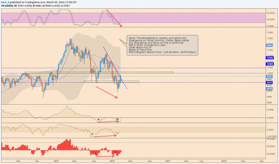This screenshot has height=164, width=279.
Task: Select 'Stoch Trendline Break to upside' note line
Action: click(158, 38)
